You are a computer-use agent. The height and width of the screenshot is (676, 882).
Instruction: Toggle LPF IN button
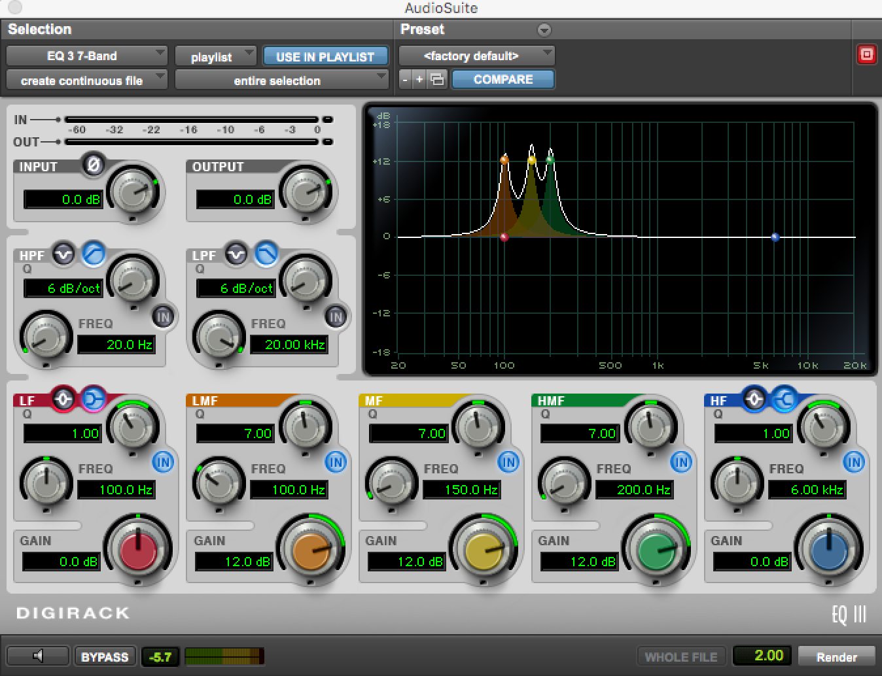(x=336, y=317)
